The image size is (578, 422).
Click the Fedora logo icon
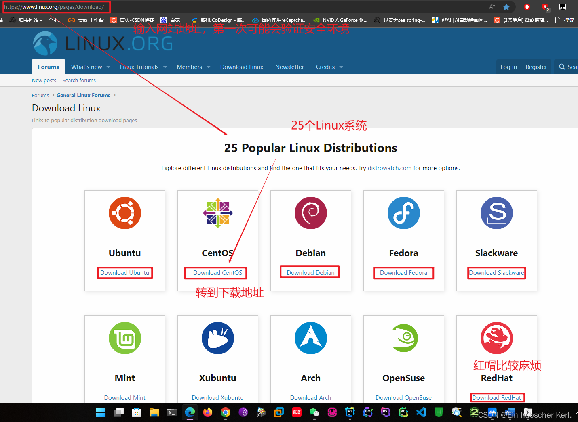(404, 213)
